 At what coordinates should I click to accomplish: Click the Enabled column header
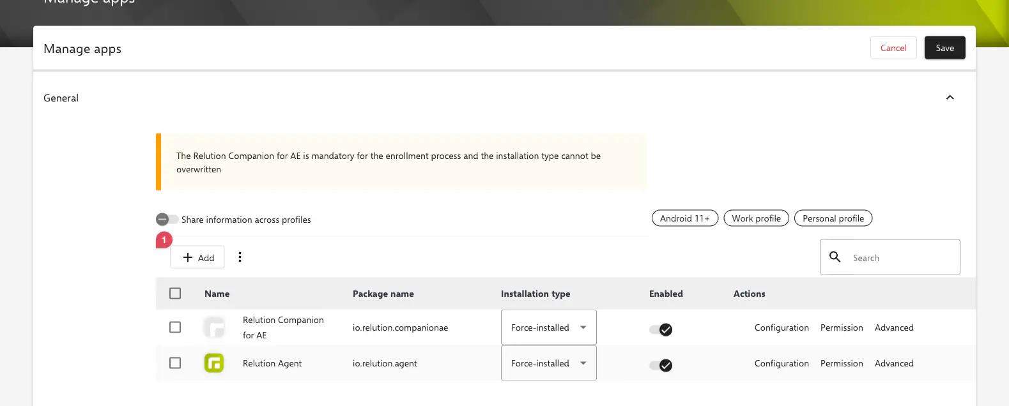coord(666,294)
